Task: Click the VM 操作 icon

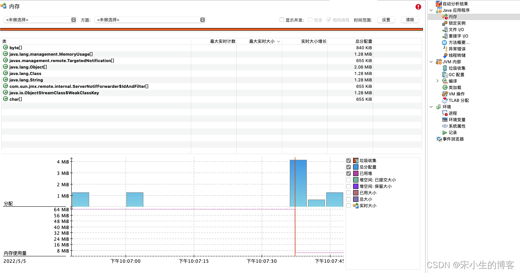Action: tap(445, 94)
